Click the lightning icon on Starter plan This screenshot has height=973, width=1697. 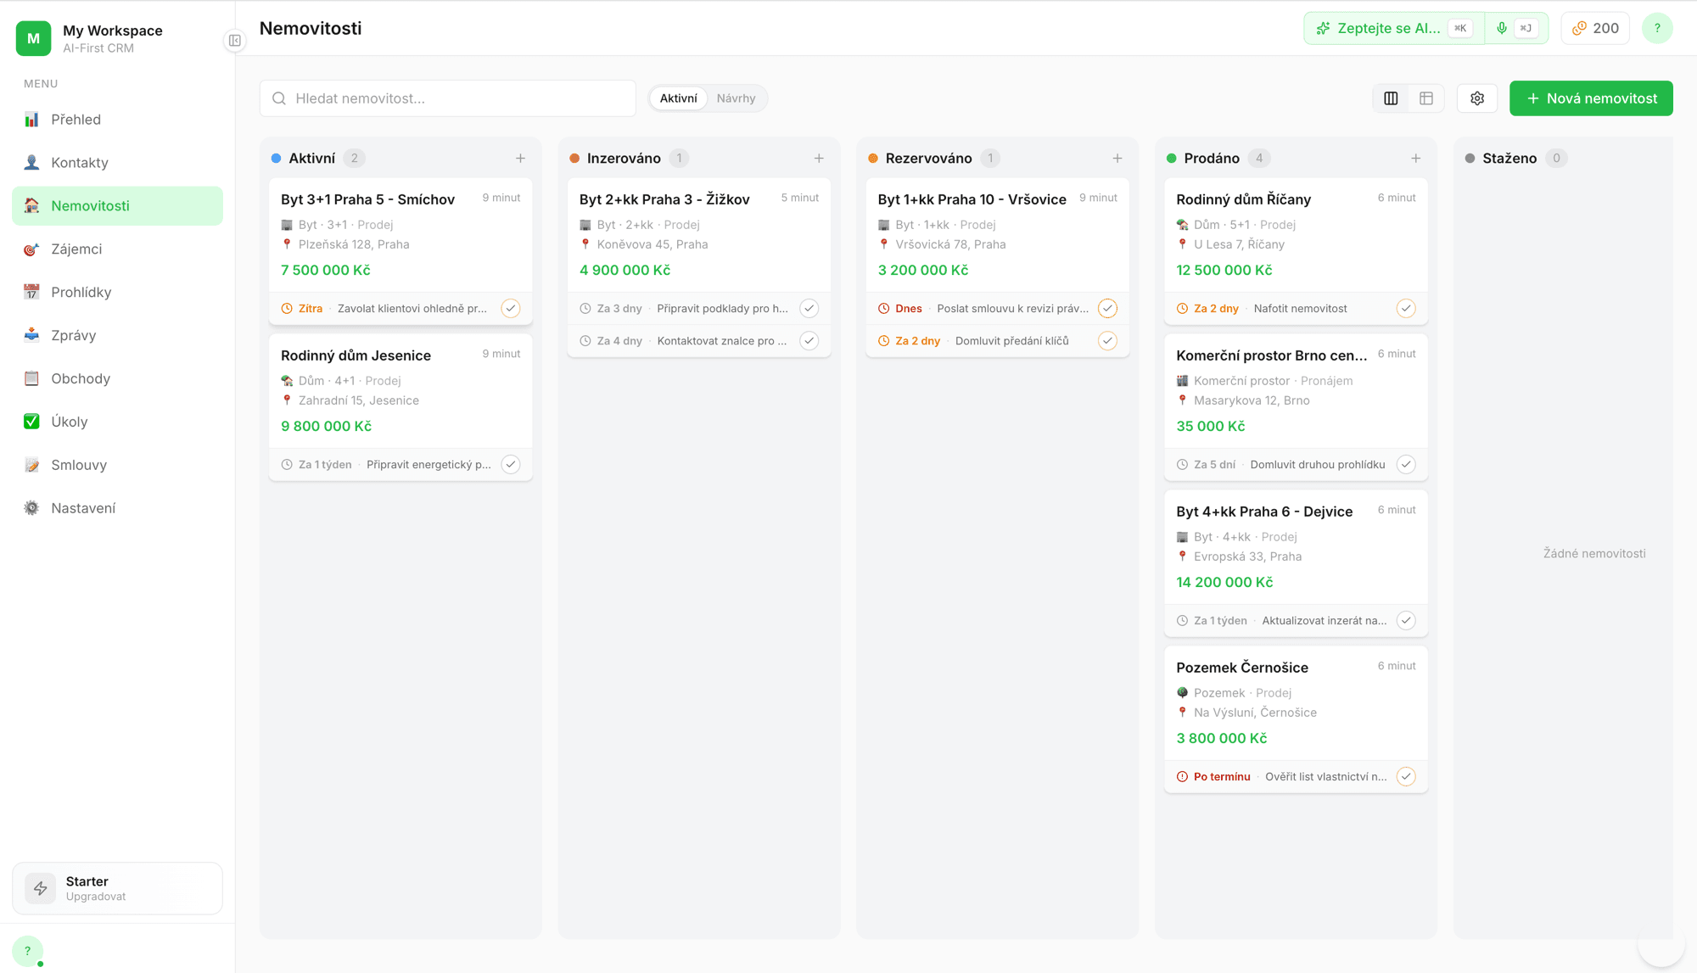pyautogui.click(x=40, y=888)
